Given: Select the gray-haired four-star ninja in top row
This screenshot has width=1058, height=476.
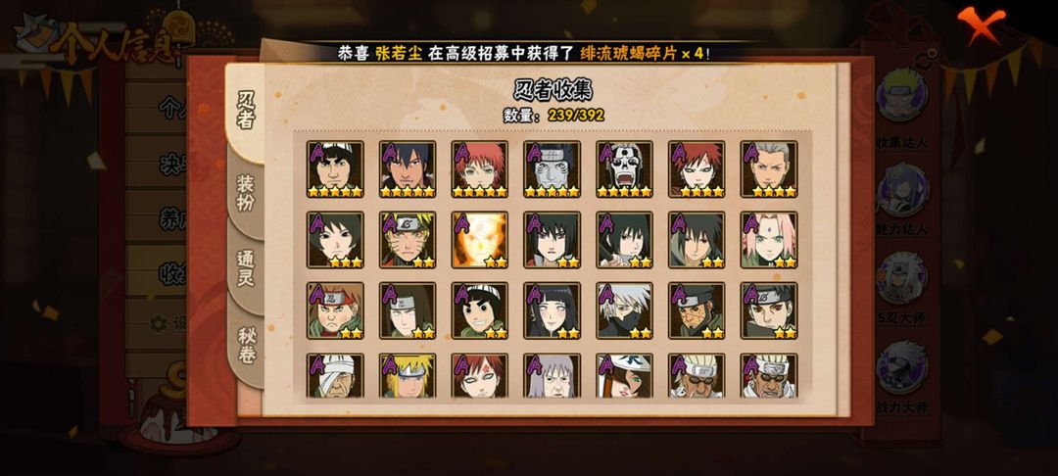Looking at the screenshot, I should click(769, 169).
